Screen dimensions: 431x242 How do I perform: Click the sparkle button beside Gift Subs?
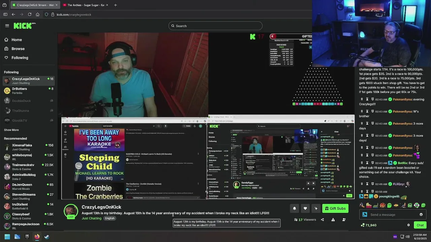coord(316,208)
